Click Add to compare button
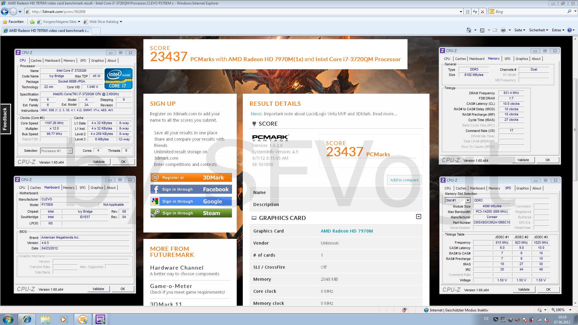The height and width of the screenshot is (325, 578). pos(404,180)
